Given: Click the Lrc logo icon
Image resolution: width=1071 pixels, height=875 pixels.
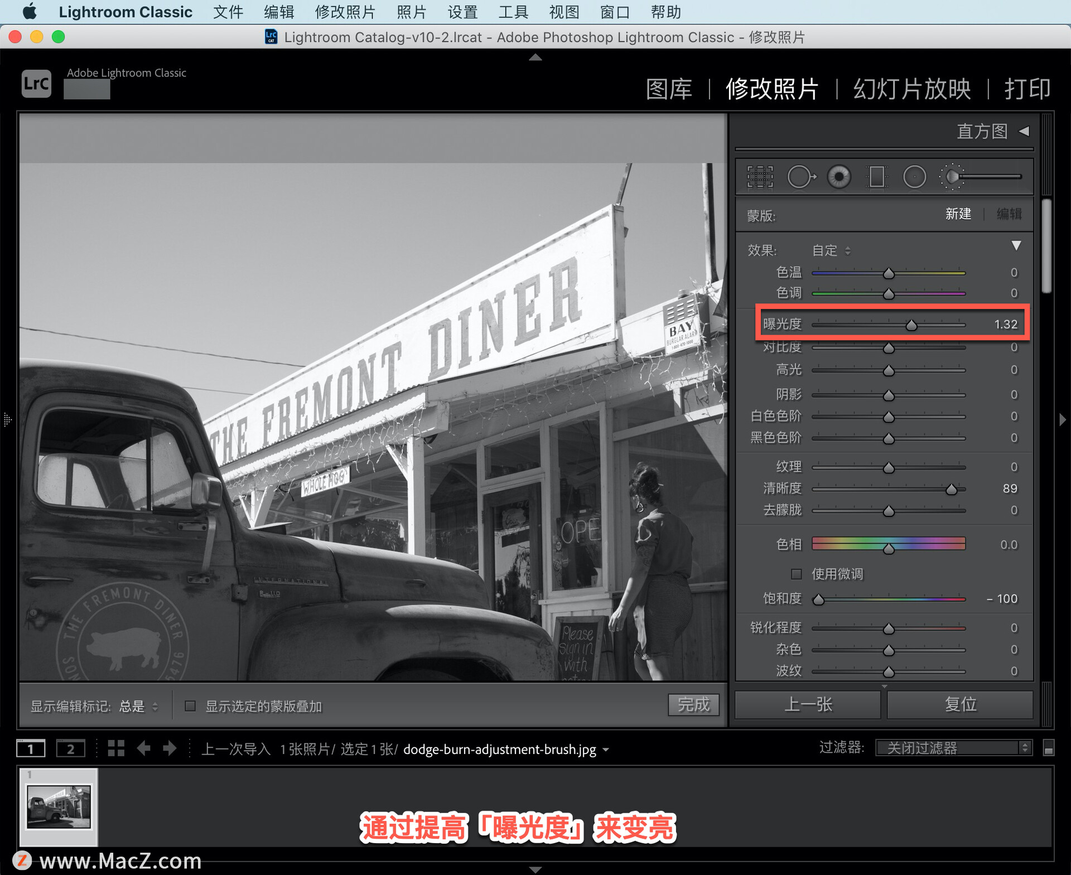Looking at the screenshot, I should click(x=37, y=84).
